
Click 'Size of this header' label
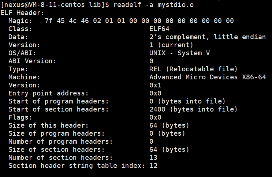coord(49,125)
